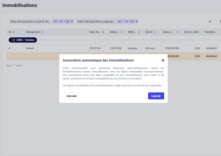Click the Amort. antér. column header
Screen dimensions: 221x156
(191, 32)
